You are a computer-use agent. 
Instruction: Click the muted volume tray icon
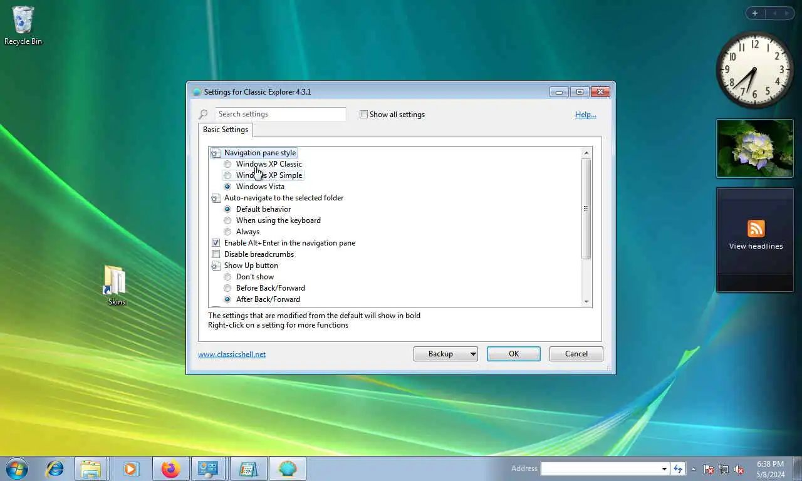tap(739, 468)
